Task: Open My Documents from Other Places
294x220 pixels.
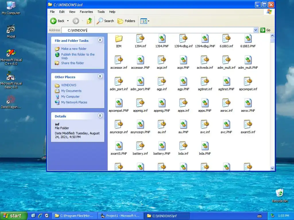Action: click(71, 91)
